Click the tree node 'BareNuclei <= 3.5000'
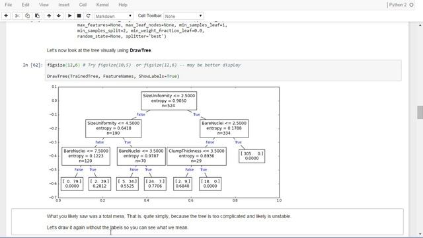 (141, 156)
